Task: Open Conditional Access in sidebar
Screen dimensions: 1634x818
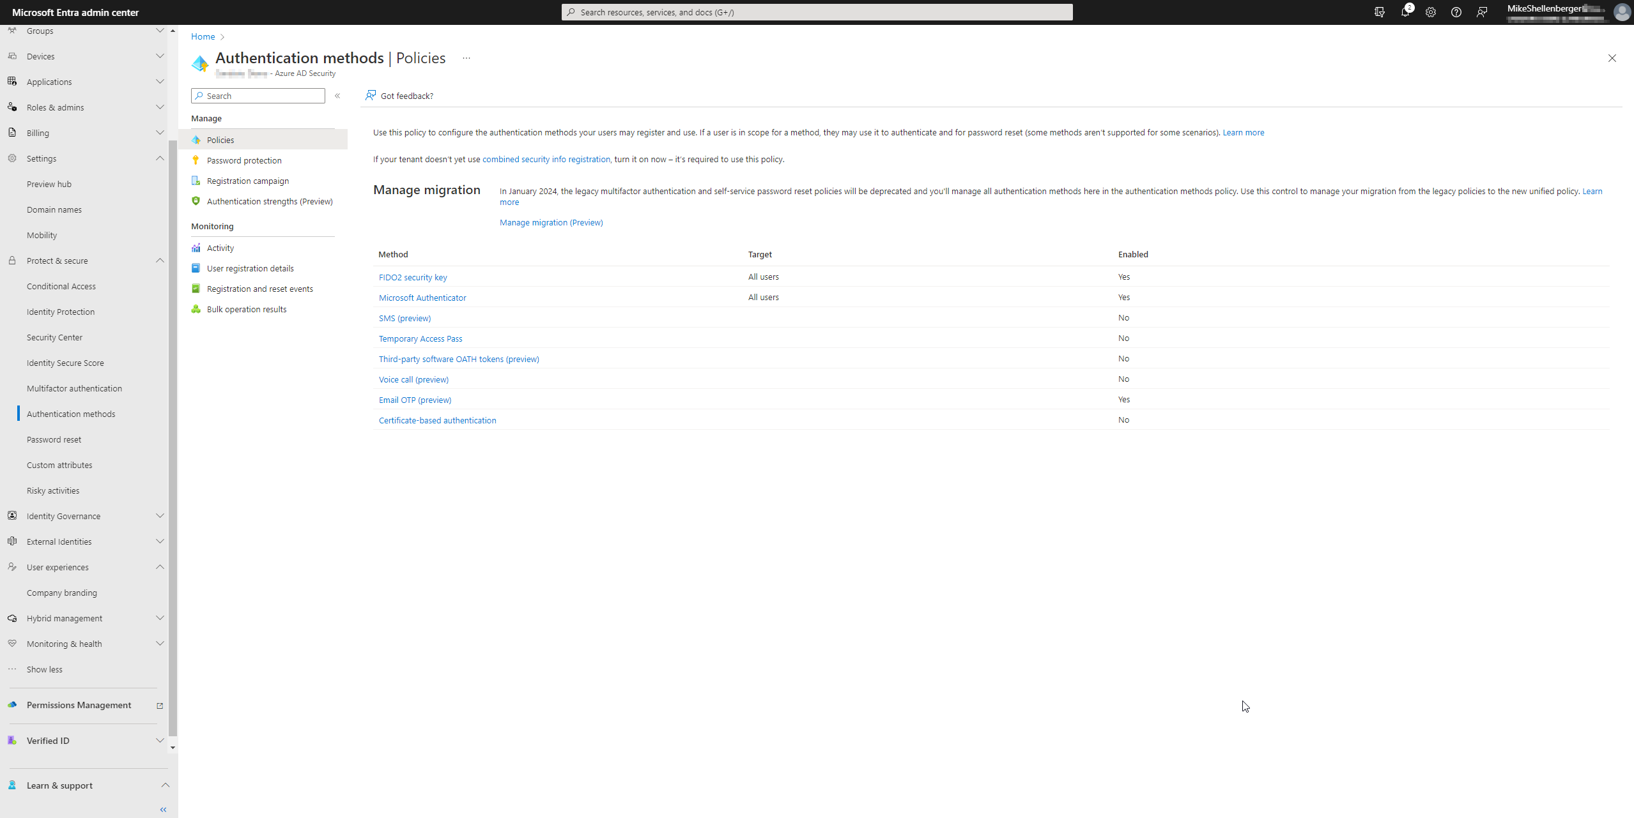Action: [x=61, y=286]
